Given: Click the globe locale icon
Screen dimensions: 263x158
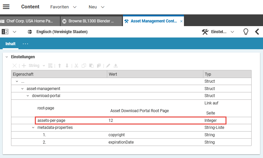Looking at the screenshot, I should point(29,32).
